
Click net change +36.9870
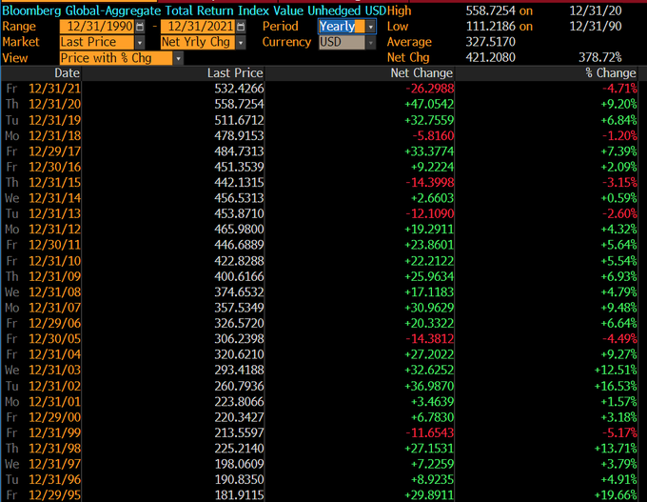point(429,386)
